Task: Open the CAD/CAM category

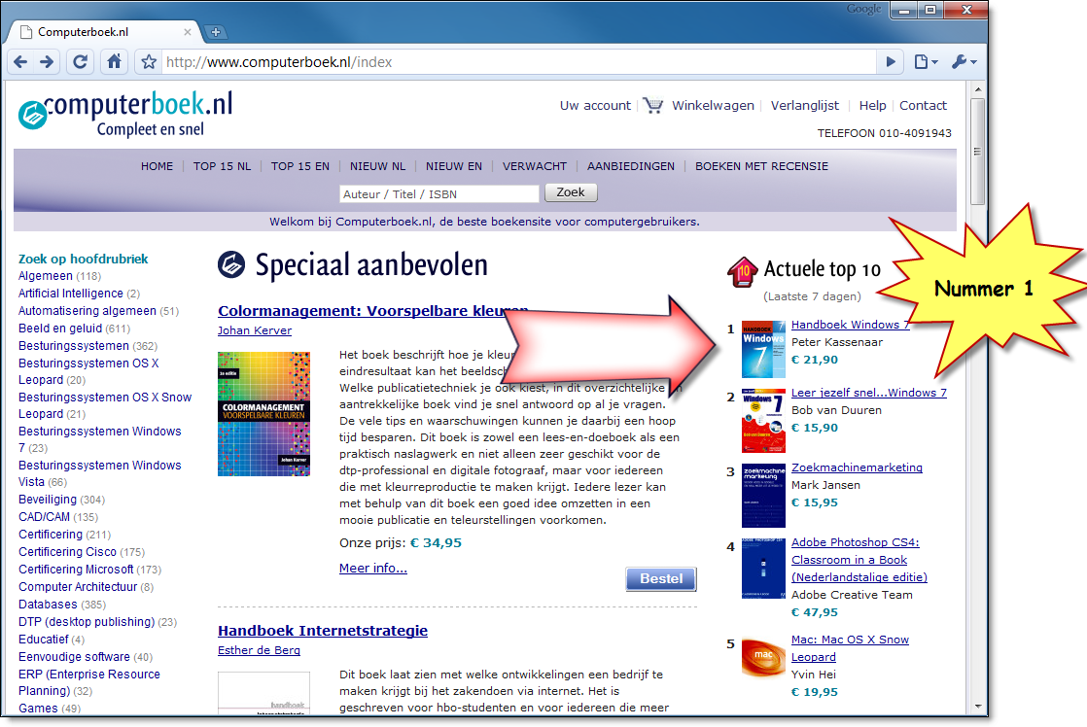Action: point(45,516)
